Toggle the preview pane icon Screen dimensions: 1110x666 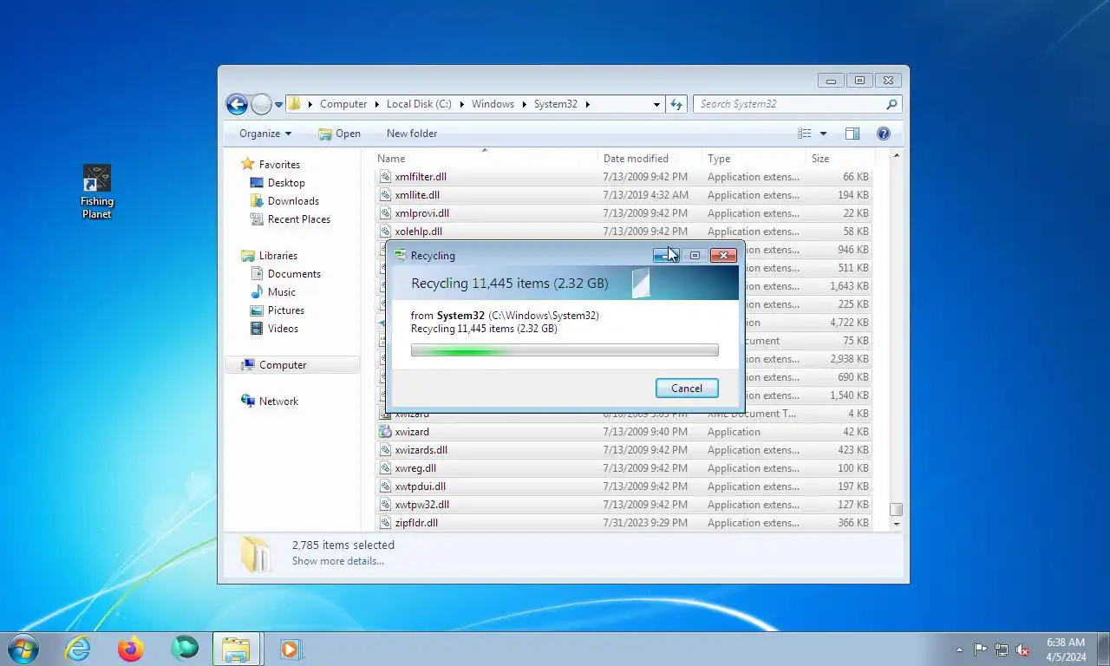852,134
